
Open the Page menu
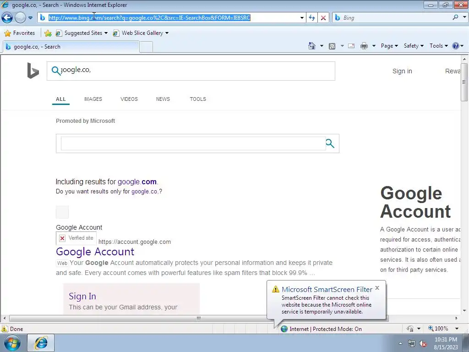[x=389, y=46]
